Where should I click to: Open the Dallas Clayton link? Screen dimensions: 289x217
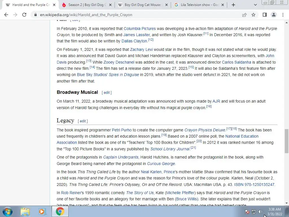[134, 41]
